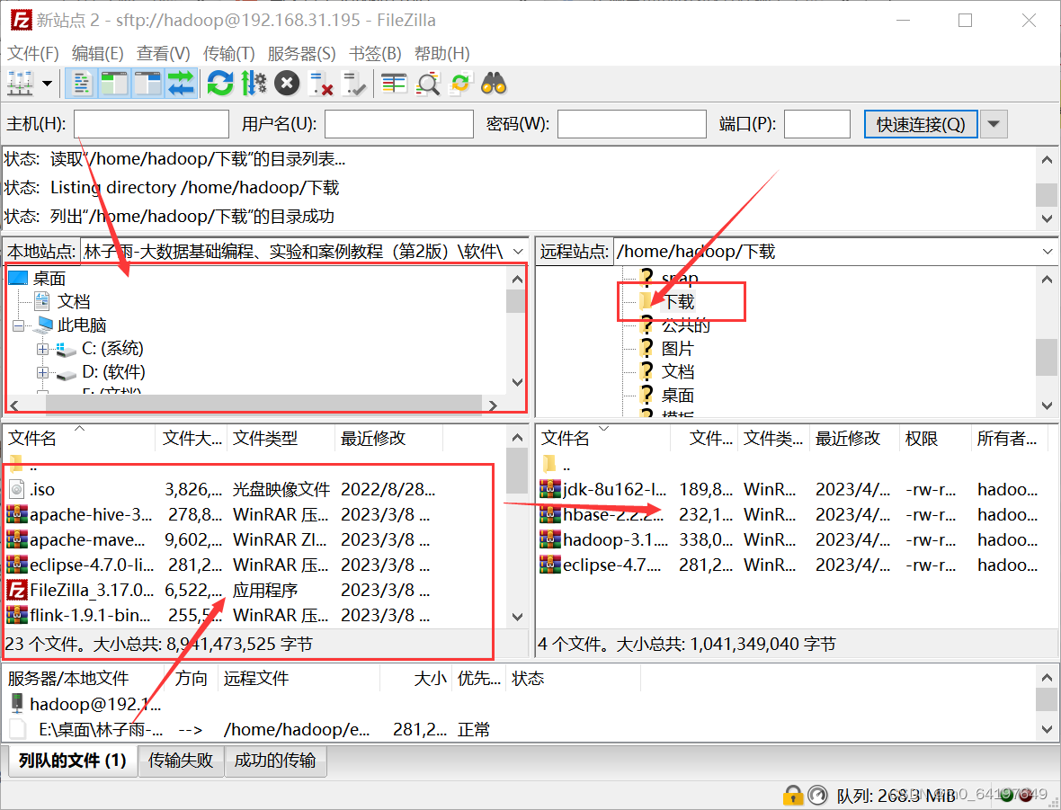Select 下载 folder in remote tree
The width and height of the screenshot is (1061, 810).
click(678, 302)
